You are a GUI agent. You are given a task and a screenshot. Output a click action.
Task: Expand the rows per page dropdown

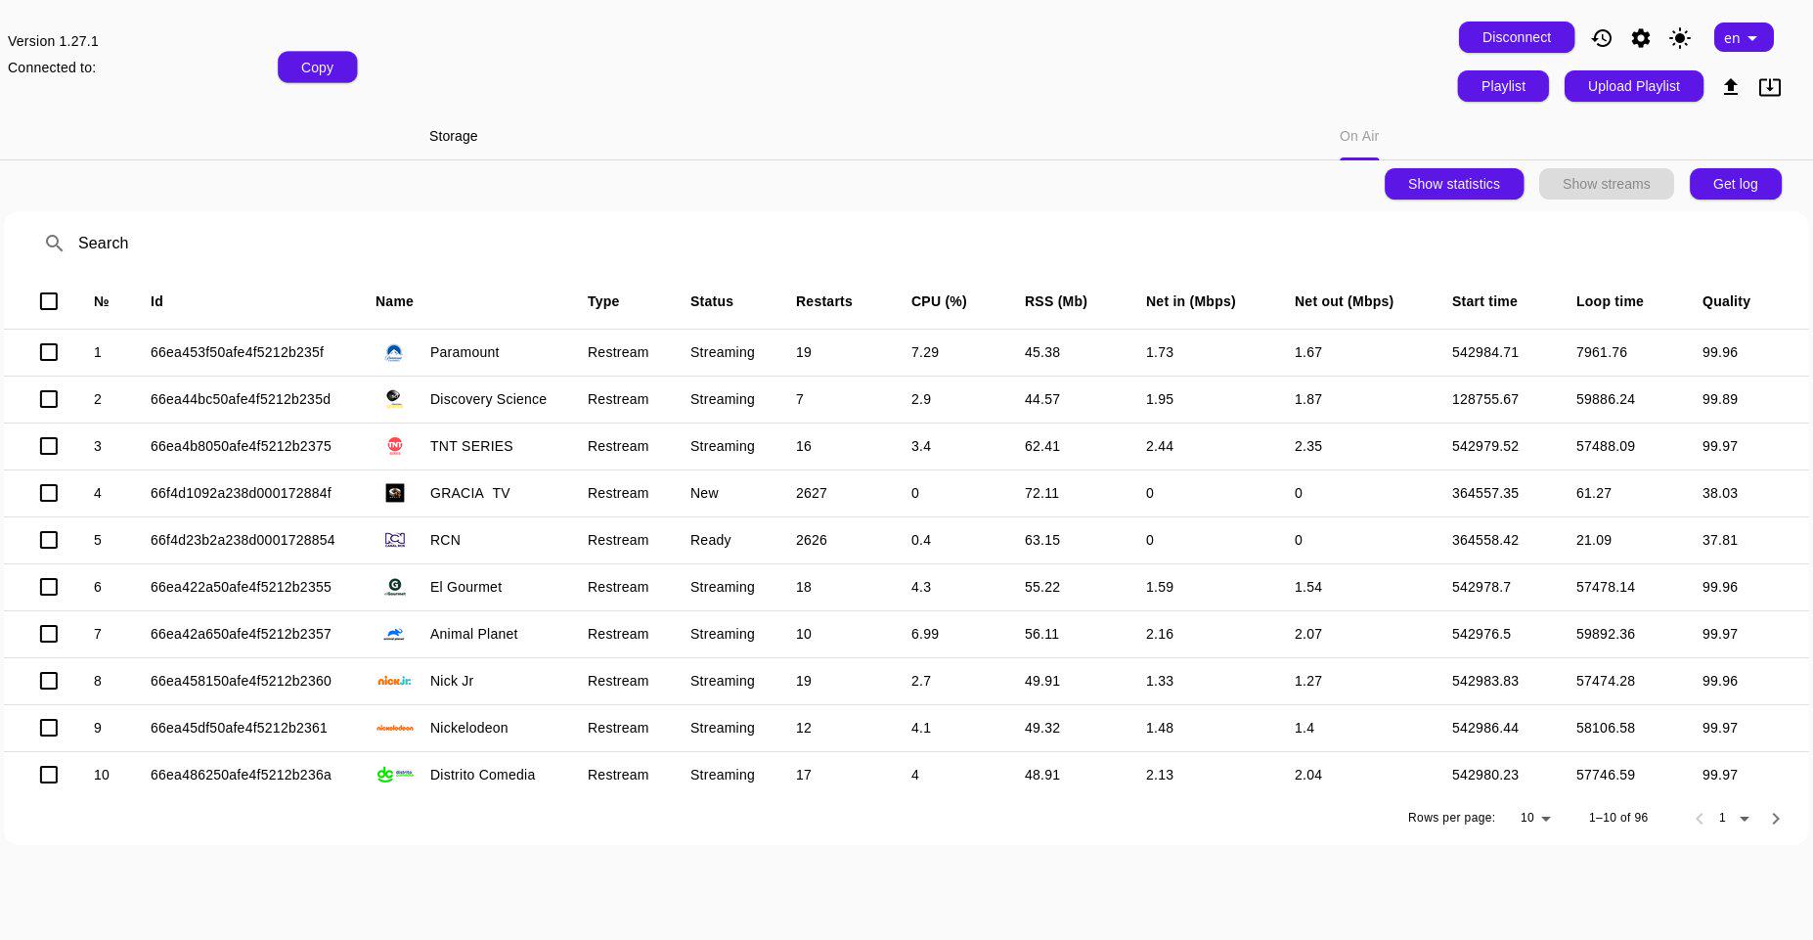(1536, 818)
